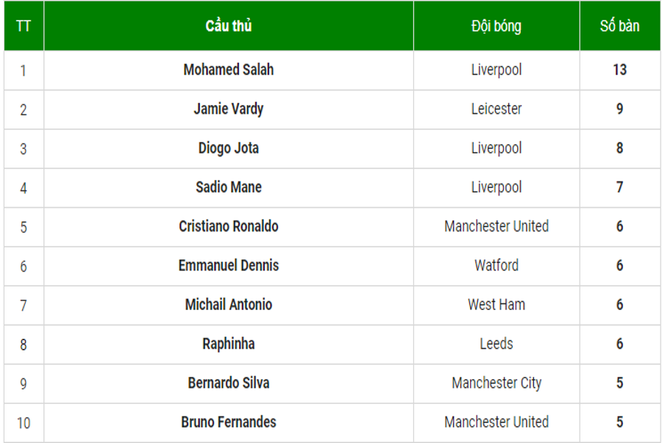Select the Bruno Fernandes player name

coord(229,422)
